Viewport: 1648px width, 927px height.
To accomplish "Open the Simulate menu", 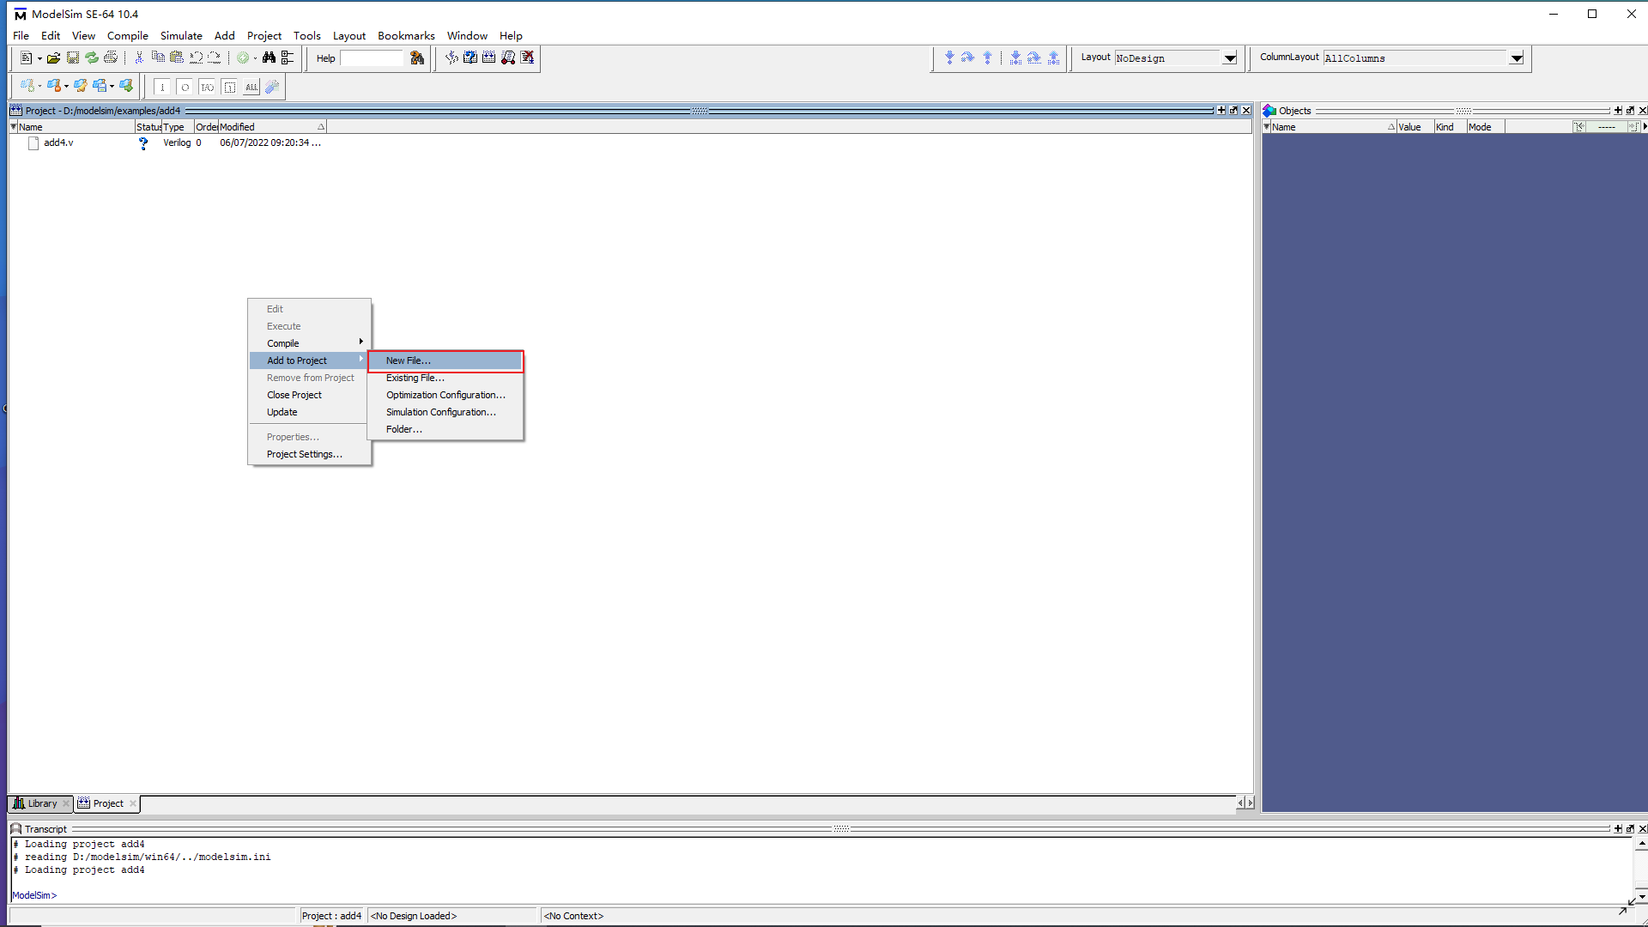I will 181,35.
